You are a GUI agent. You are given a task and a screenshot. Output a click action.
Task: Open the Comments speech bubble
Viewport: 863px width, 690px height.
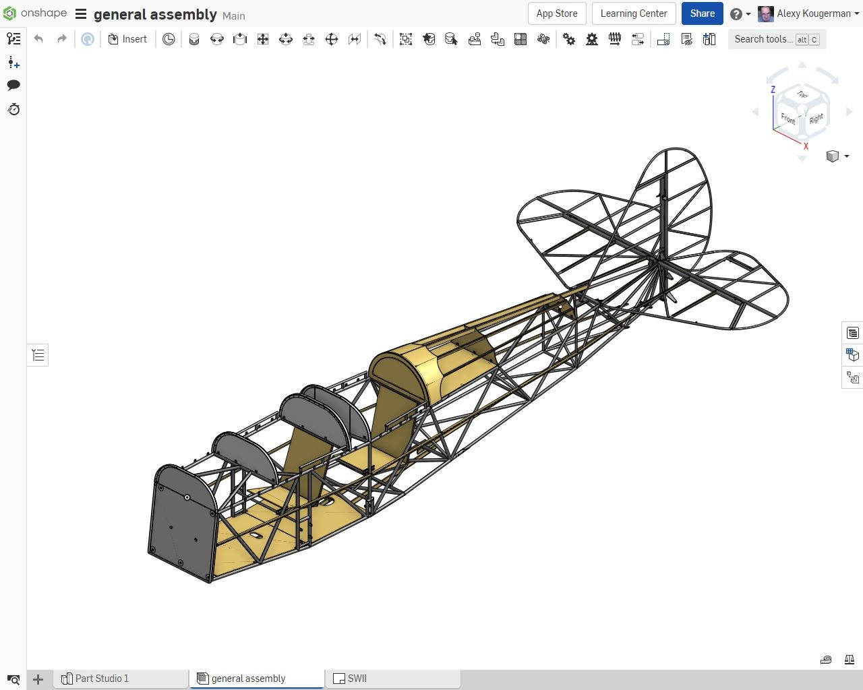click(13, 86)
